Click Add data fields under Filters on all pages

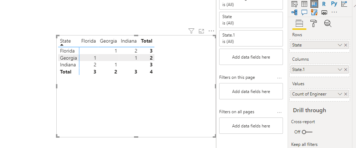coord(251,126)
